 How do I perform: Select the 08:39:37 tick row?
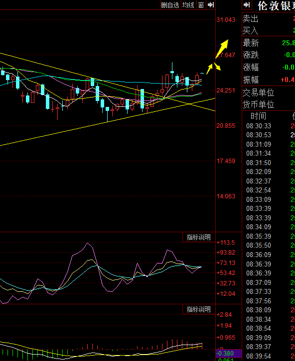tap(269, 347)
